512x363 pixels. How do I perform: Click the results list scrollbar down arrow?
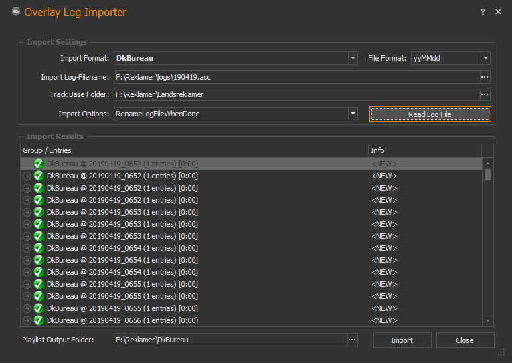pos(487,321)
